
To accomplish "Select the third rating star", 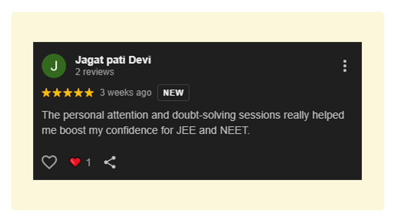I will pos(68,93).
